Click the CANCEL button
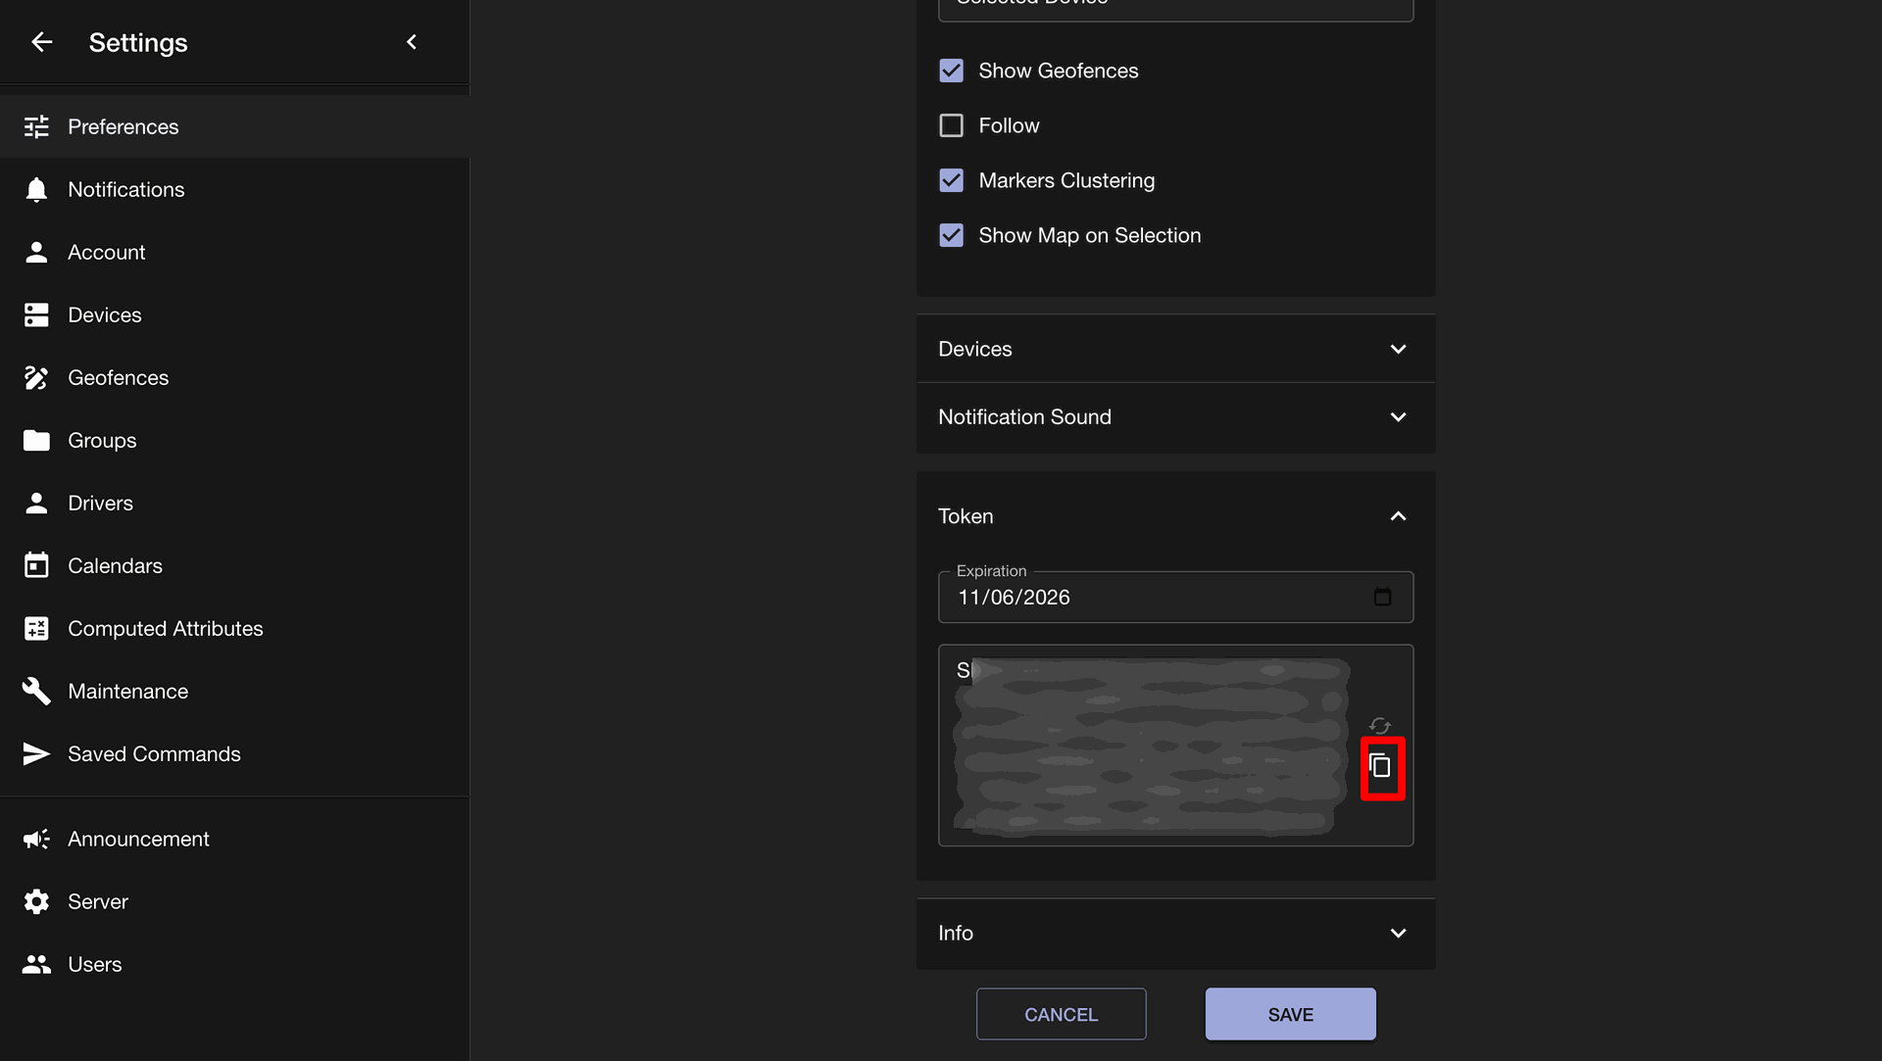 1061,1014
